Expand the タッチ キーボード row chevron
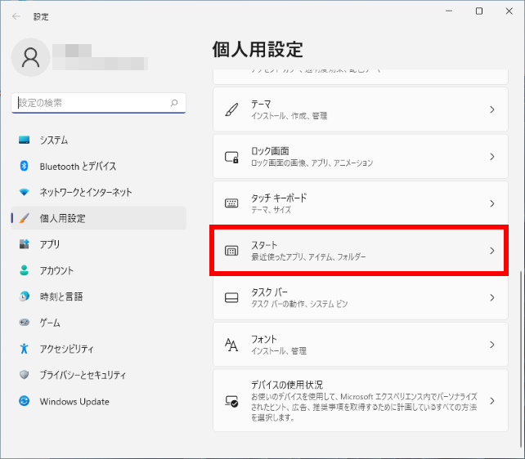 (491, 203)
